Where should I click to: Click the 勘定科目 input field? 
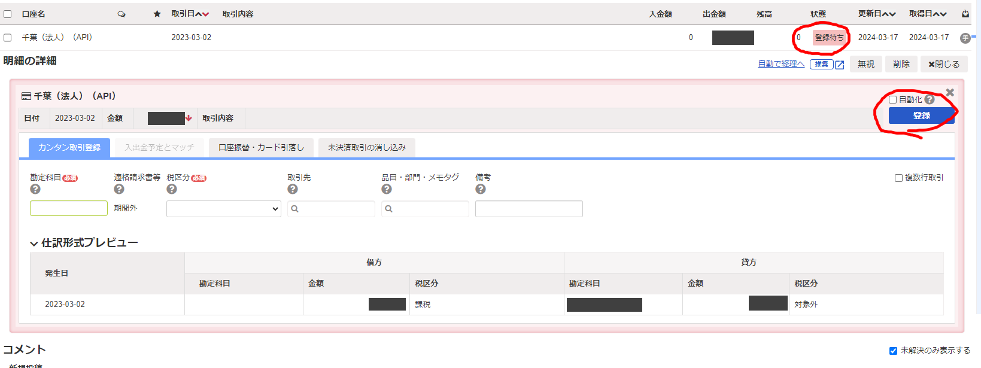(x=69, y=208)
